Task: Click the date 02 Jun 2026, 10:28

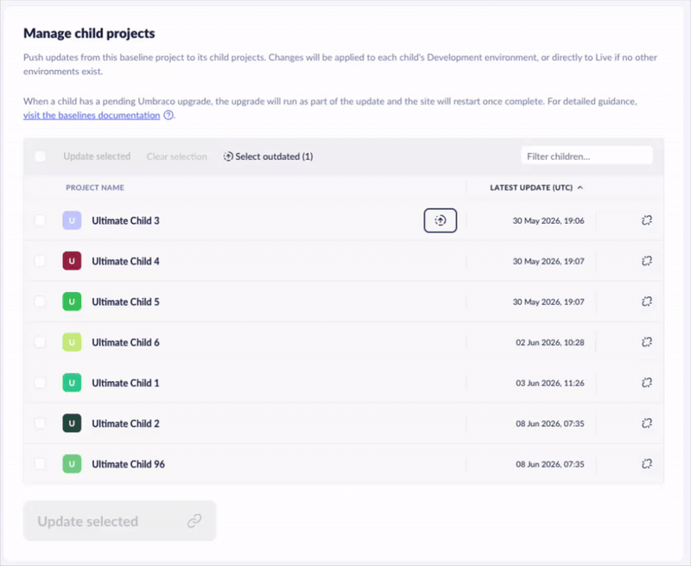Action: pyautogui.click(x=550, y=342)
